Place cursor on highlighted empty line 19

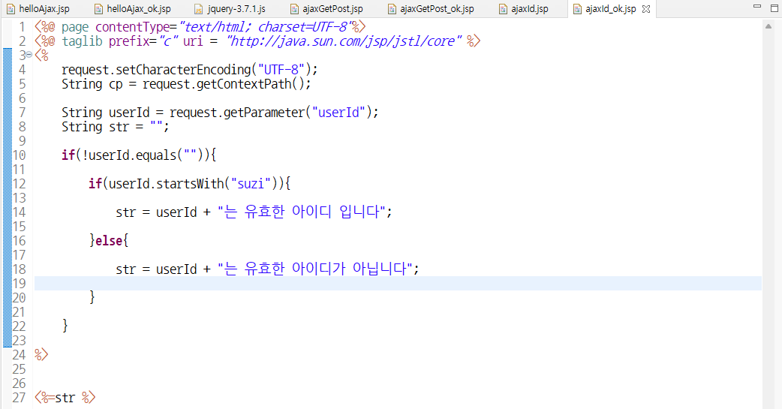coord(398,284)
